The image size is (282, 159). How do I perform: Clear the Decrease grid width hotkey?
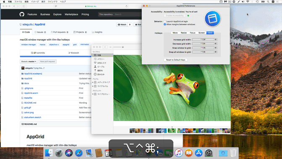(215, 44)
